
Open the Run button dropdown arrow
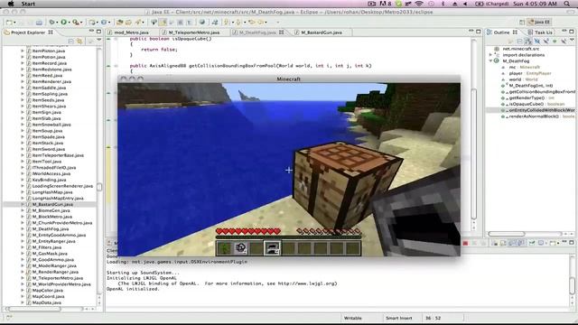tap(69, 23)
